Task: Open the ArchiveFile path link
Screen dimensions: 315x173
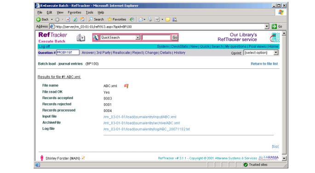Action: (x=142, y=123)
